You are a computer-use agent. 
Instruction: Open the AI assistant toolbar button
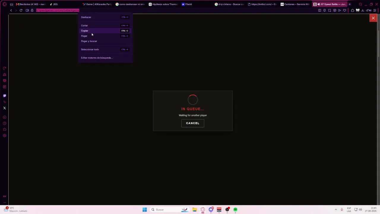point(369,10)
